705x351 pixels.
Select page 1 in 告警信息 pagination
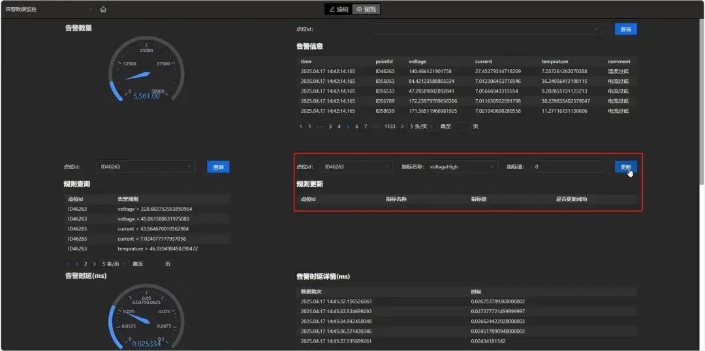pyautogui.click(x=310, y=127)
